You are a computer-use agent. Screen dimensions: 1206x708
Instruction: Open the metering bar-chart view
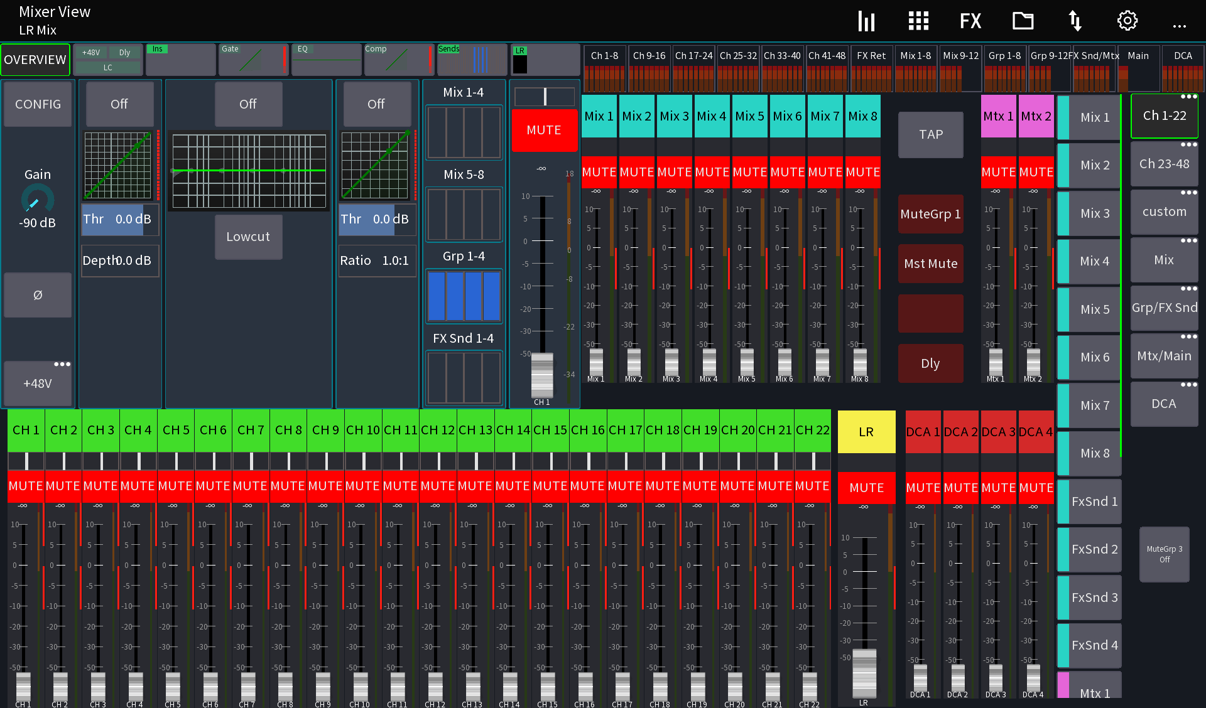coord(866,20)
